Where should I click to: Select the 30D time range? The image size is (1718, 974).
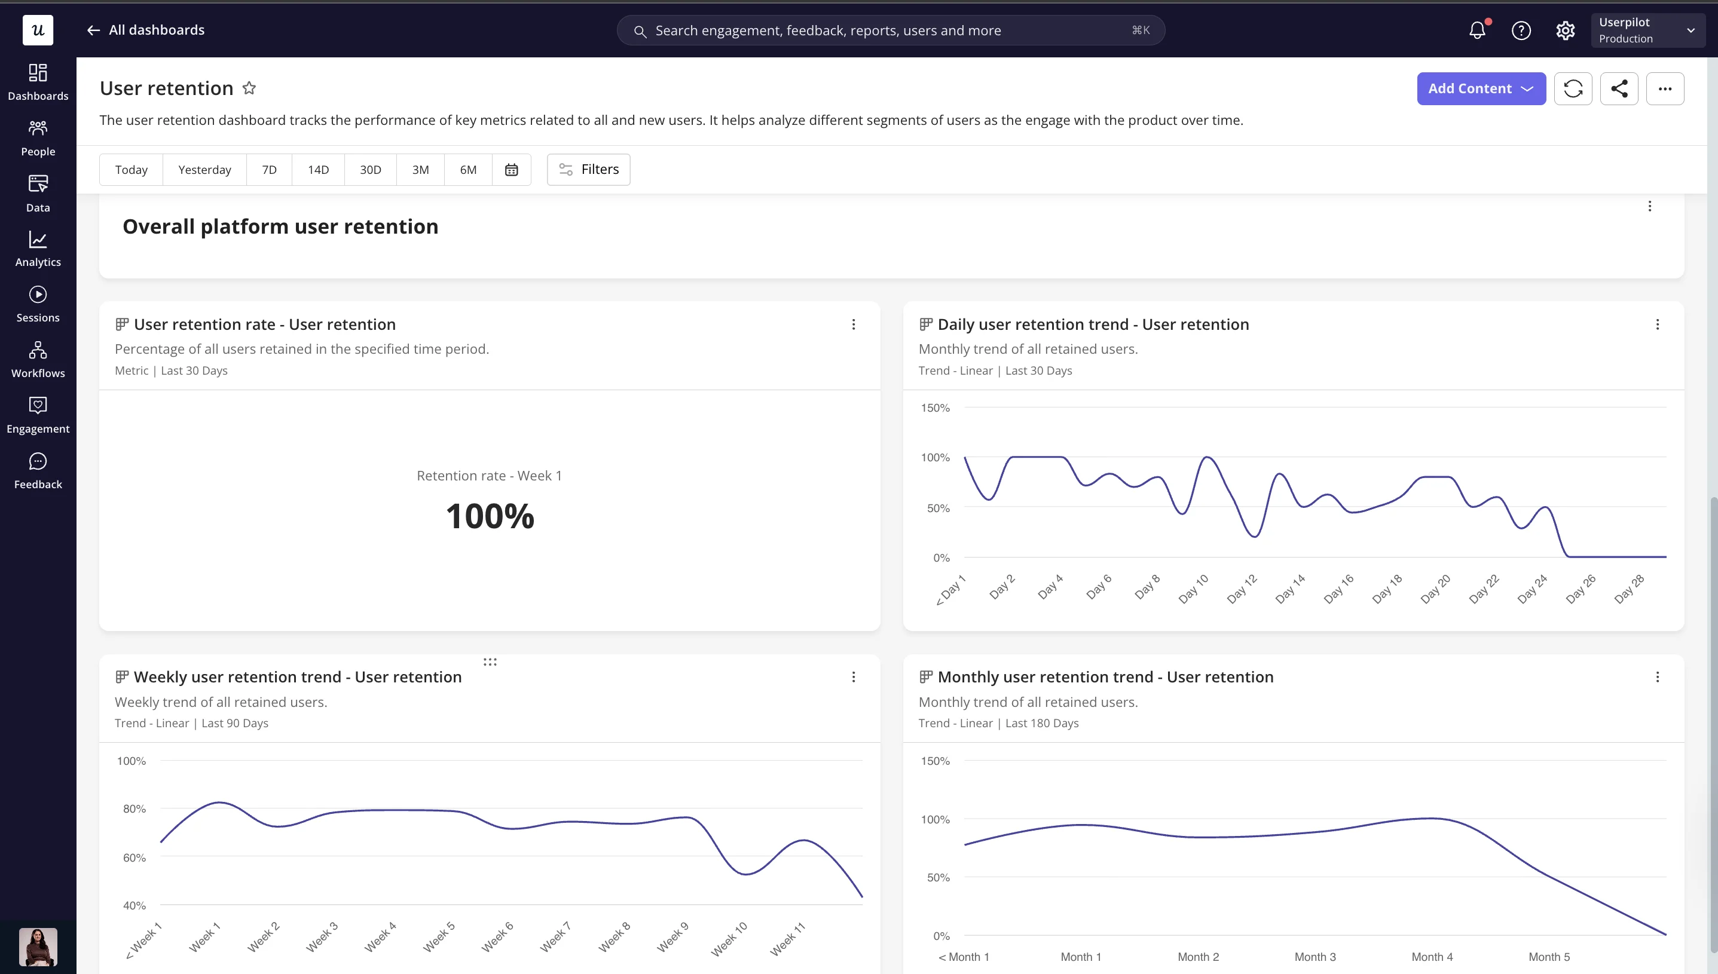click(x=370, y=169)
